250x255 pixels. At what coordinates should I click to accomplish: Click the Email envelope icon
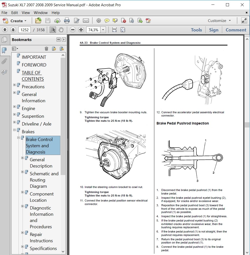click(x=86, y=21)
